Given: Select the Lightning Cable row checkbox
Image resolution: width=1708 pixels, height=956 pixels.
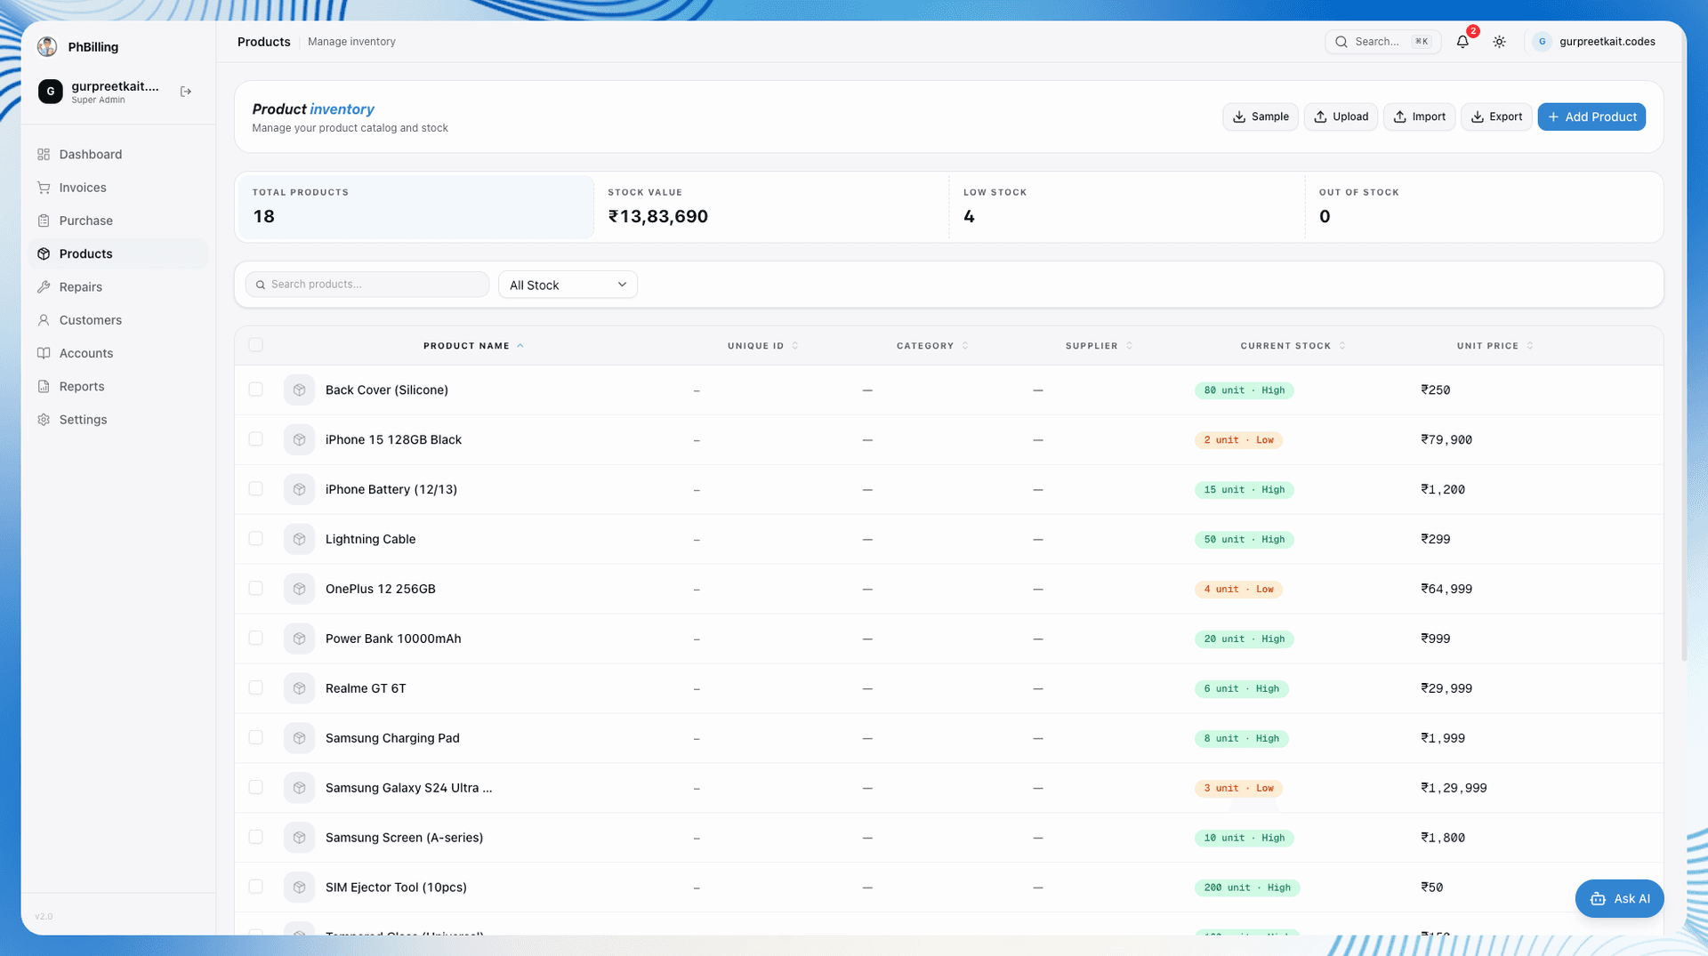Looking at the screenshot, I should pyautogui.click(x=256, y=539).
